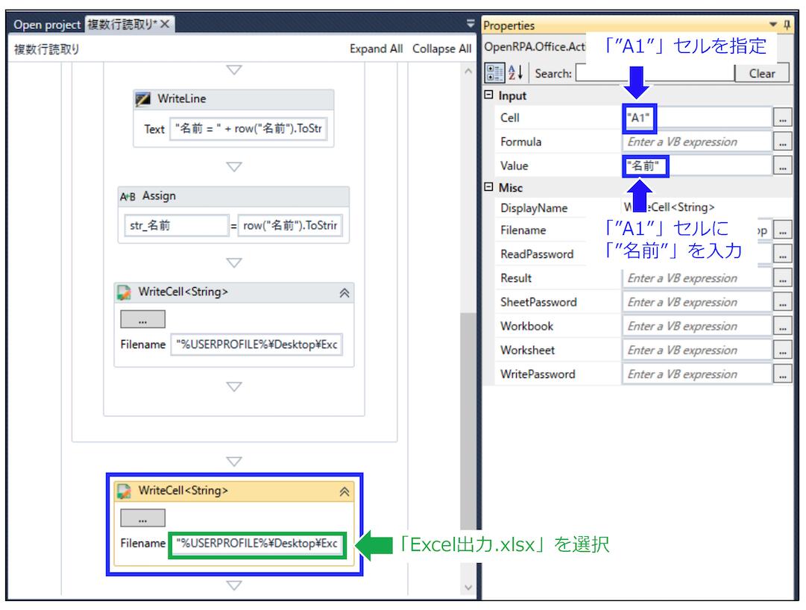
Task: Click the WritePassword property expression field
Action: pyautogui.click(x=696, y=374)
